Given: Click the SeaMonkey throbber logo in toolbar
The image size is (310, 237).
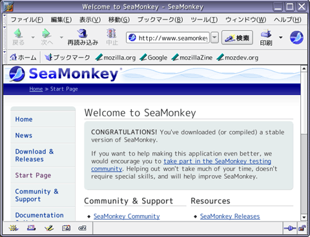Looking at the screenshot, I should pos(296,37).
